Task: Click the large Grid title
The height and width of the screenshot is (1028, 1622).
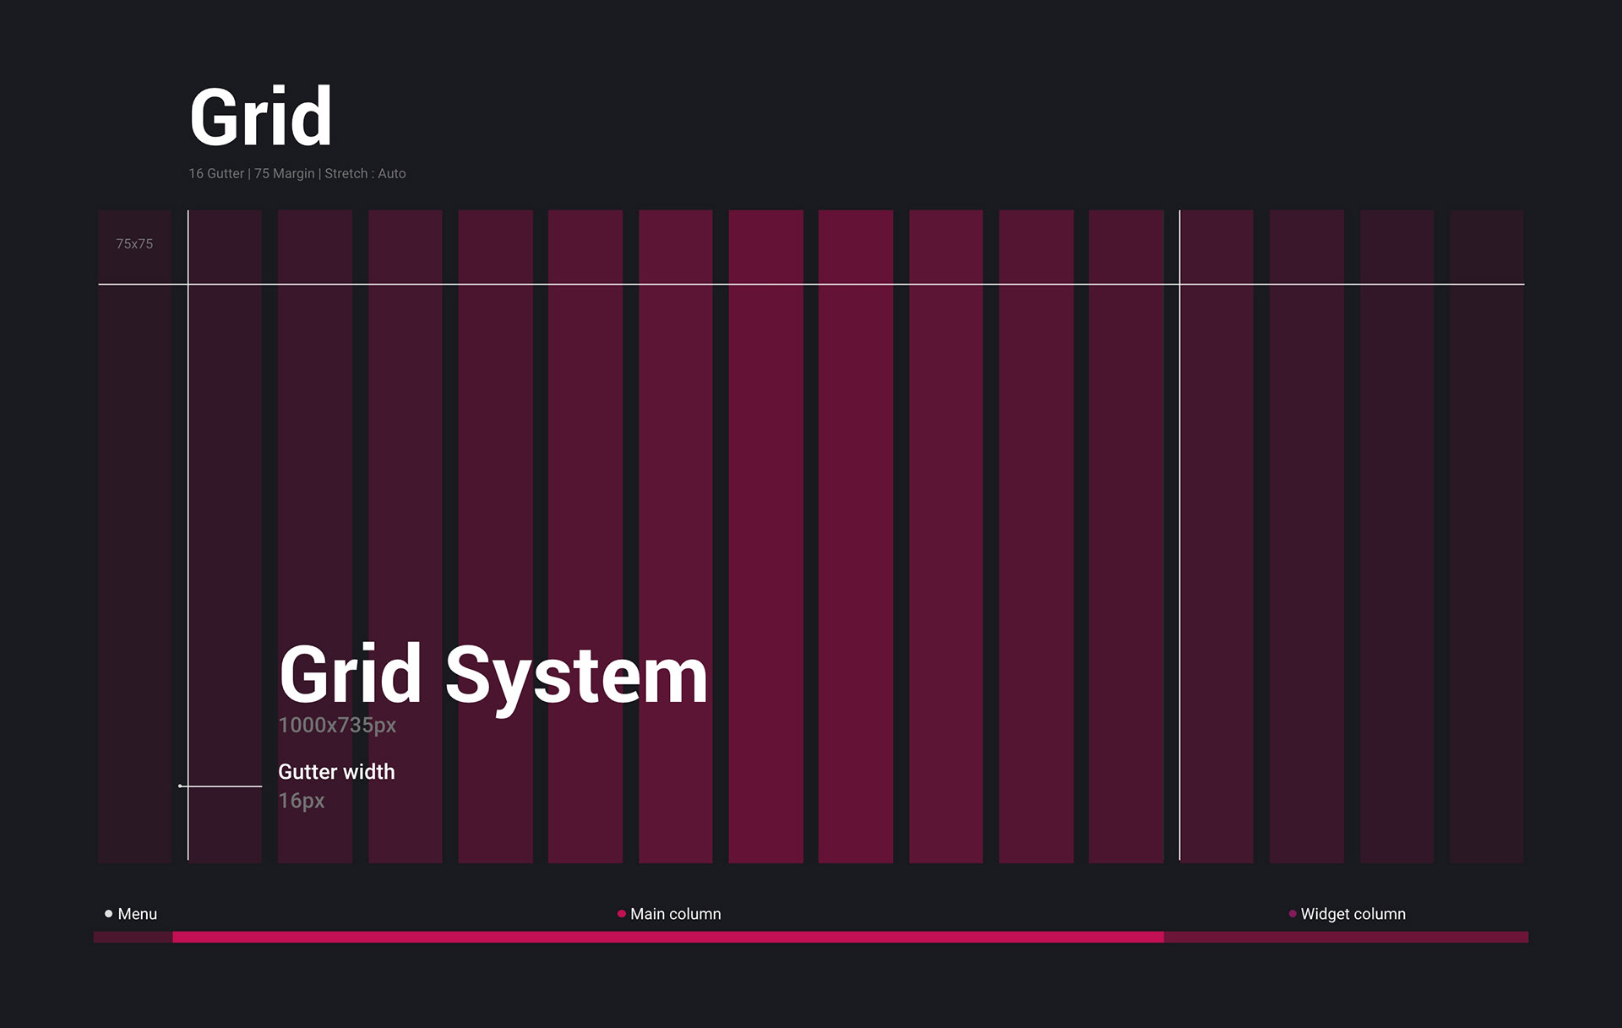Action: (x=260, y=117)
